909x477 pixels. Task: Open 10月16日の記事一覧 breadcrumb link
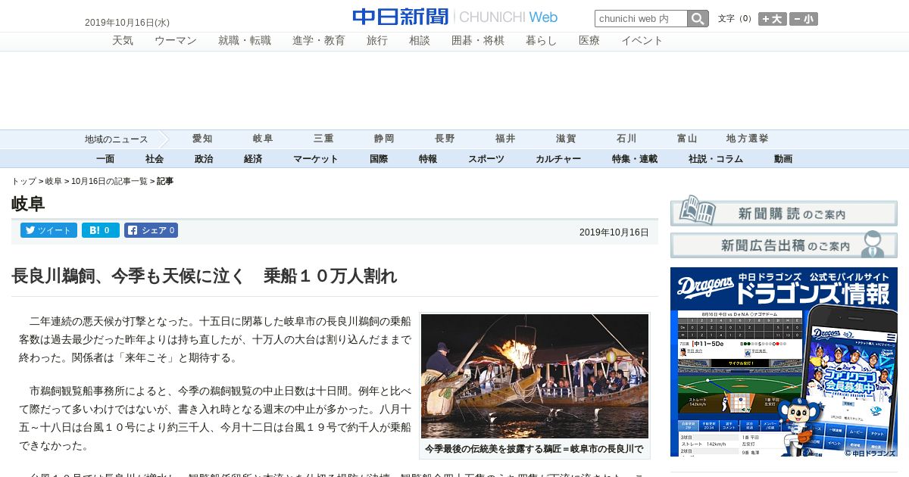pos(109,182)
